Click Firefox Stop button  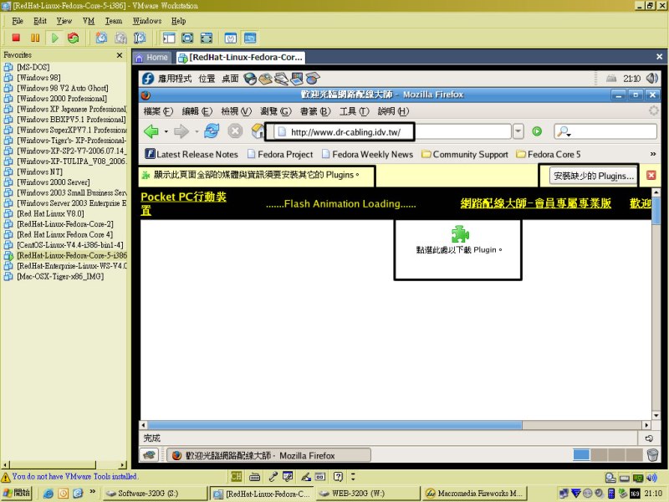[x=235, y=131]
